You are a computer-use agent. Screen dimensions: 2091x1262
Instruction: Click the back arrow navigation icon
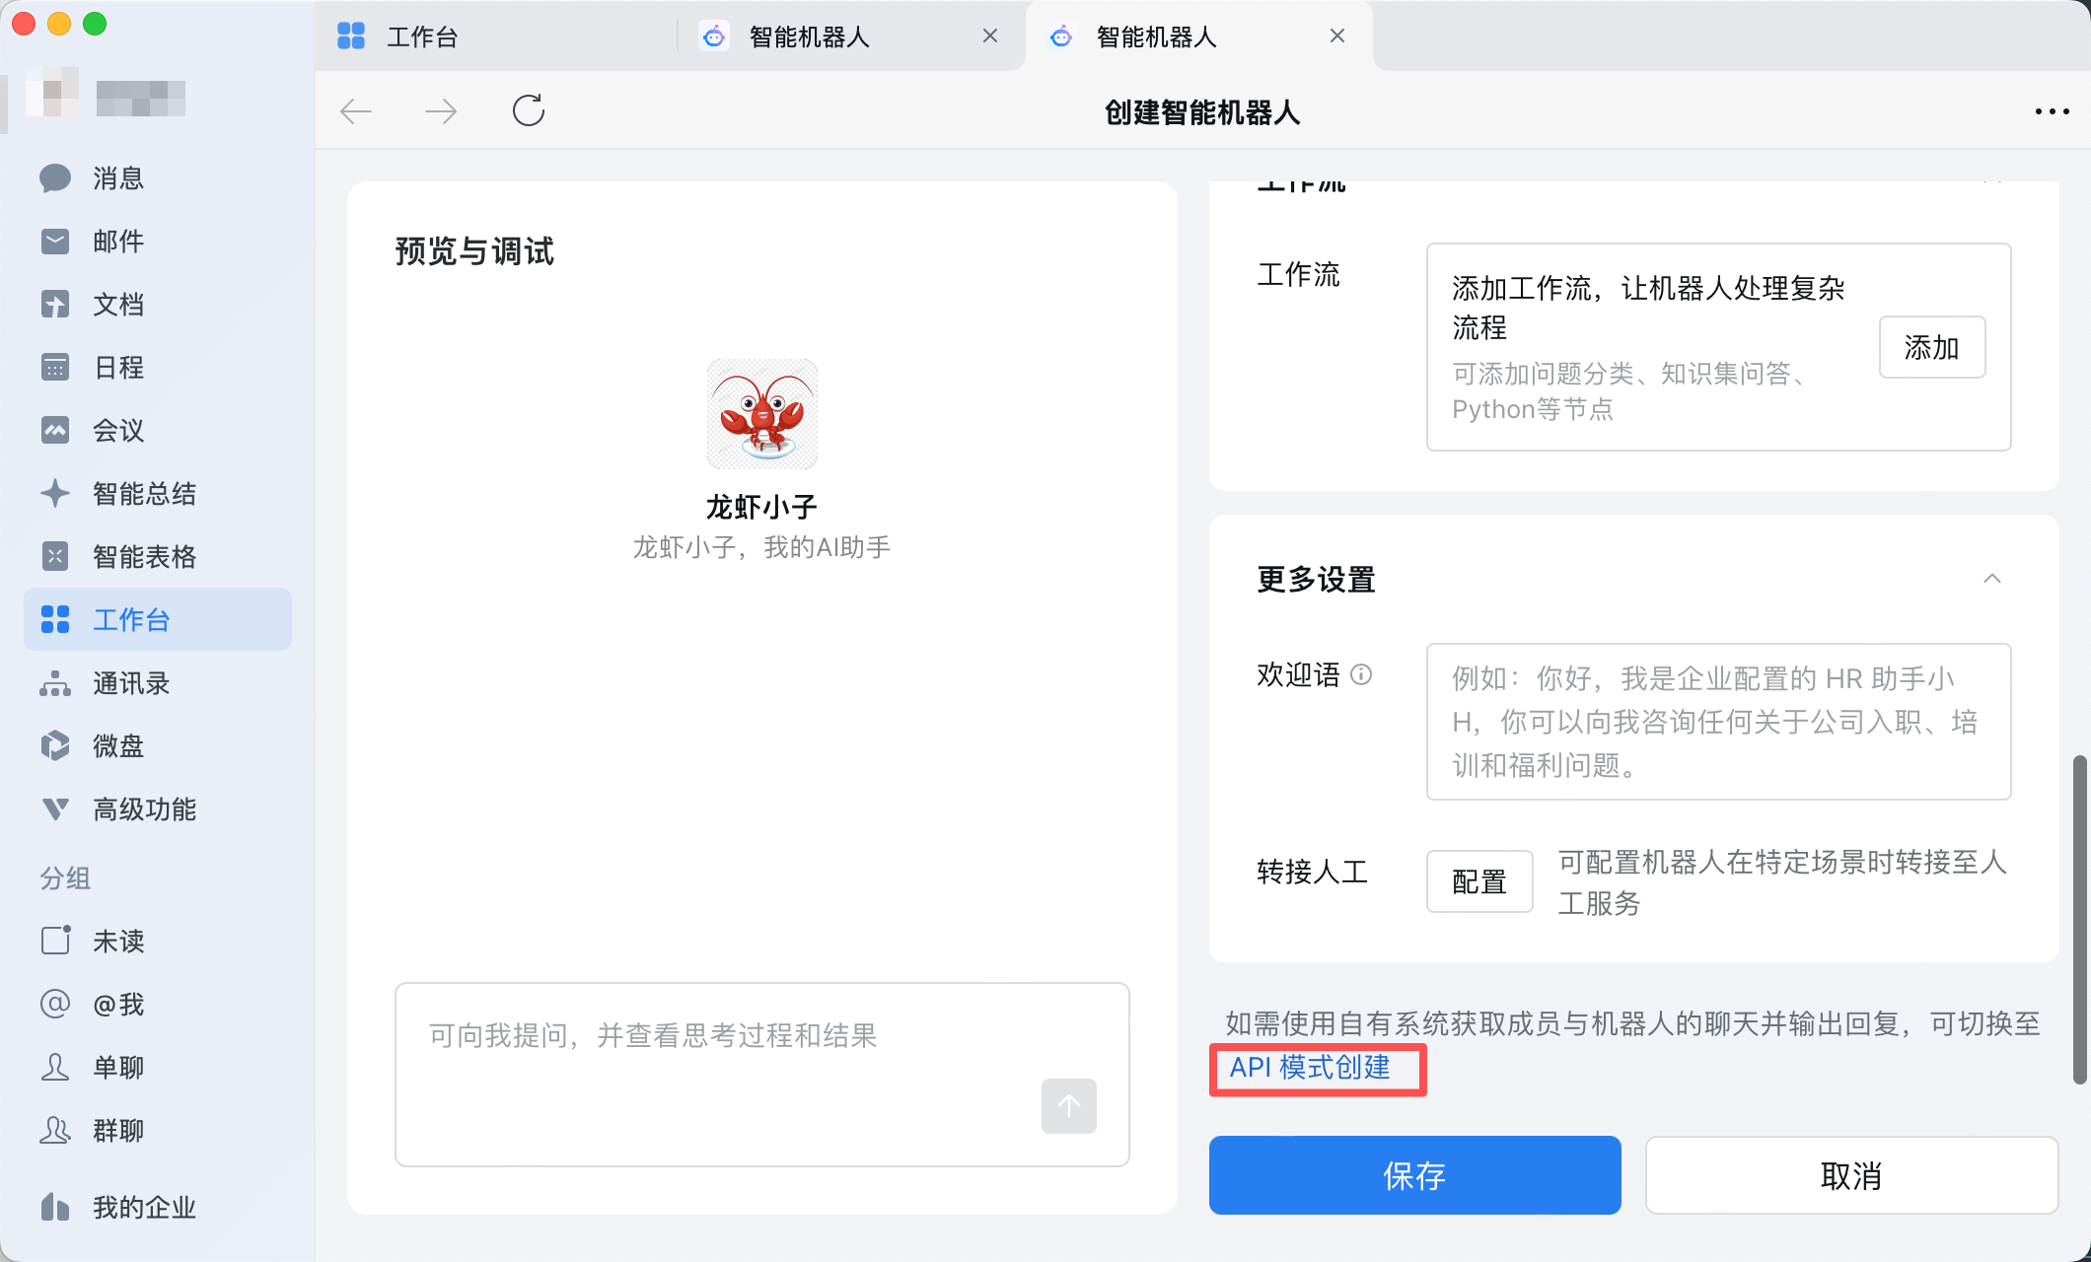pyautogui.click(x=355, y=110)
